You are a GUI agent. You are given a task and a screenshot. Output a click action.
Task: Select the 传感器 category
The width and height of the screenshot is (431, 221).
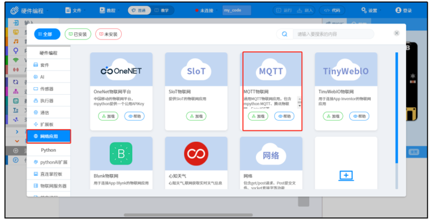48,89
